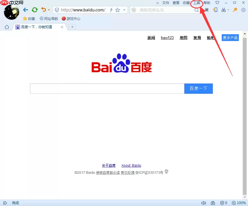Click the Baidu search input field

[x=107, y=88]
